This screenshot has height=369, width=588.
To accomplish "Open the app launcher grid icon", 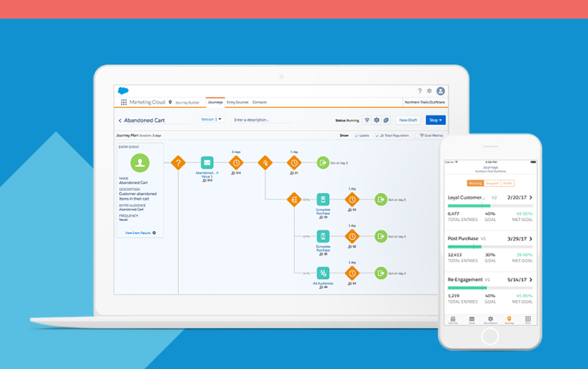I will pyautogui.click(x=124, y=102).
